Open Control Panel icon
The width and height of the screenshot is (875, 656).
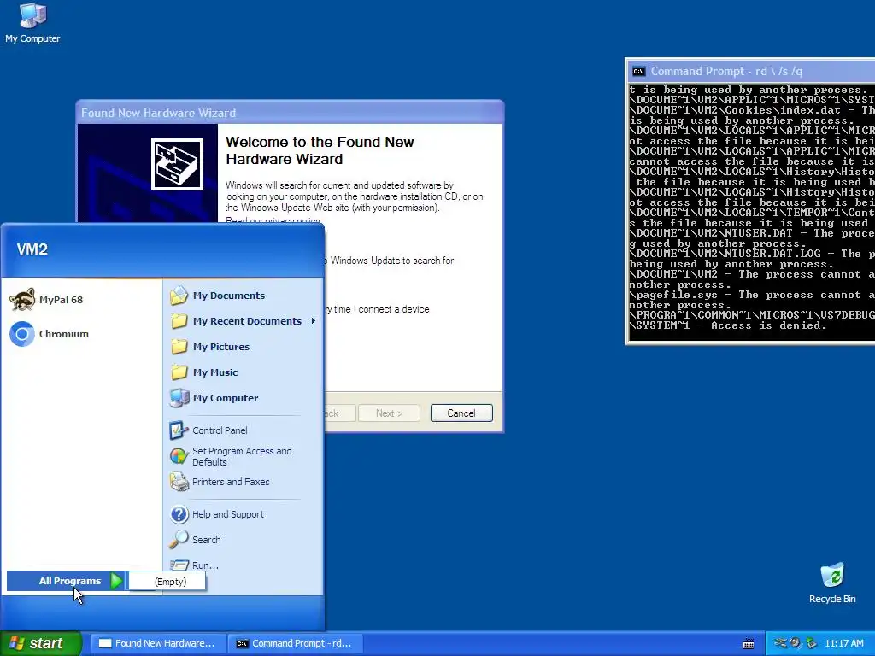pos(179,430)
